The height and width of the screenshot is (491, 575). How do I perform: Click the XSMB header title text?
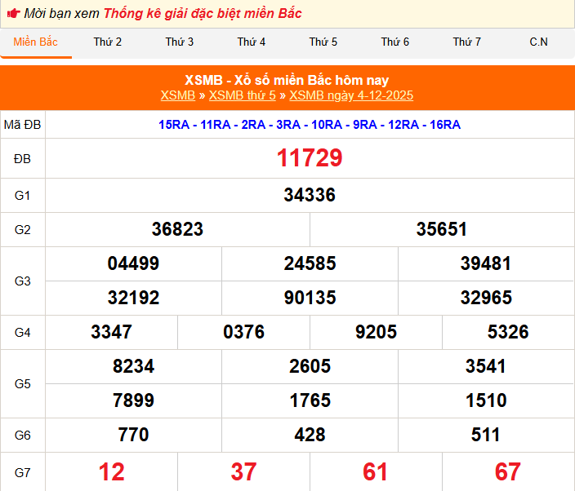click(287, 80)
